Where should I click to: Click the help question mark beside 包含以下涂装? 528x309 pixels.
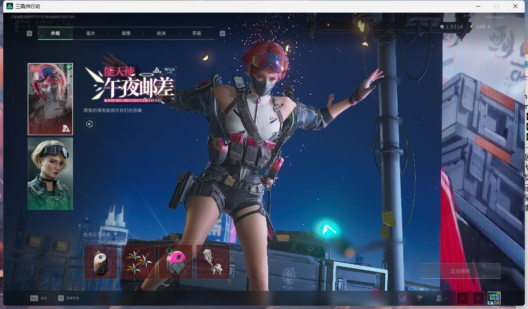[116, 234]
